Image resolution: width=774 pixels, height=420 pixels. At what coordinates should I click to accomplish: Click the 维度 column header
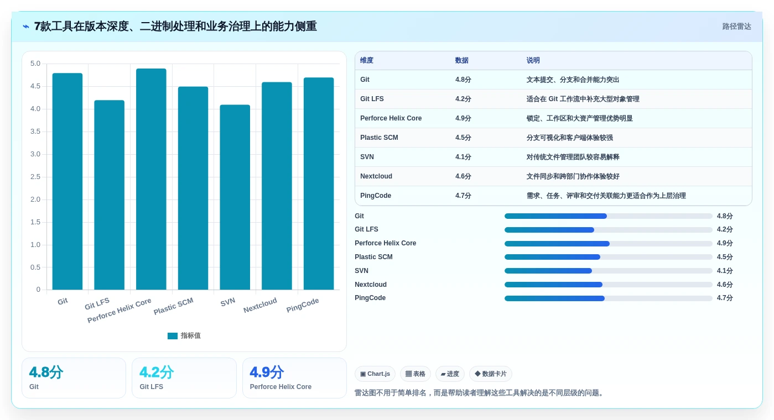point(367,60)
